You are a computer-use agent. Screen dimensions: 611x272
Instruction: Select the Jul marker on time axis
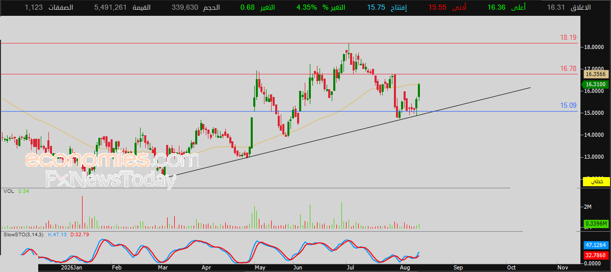click(351, 268)
